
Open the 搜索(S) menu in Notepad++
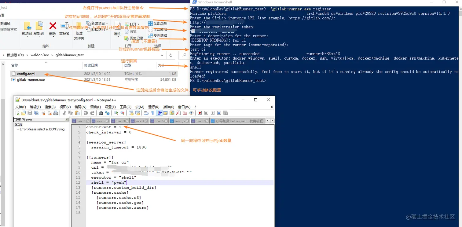point(50,107)
